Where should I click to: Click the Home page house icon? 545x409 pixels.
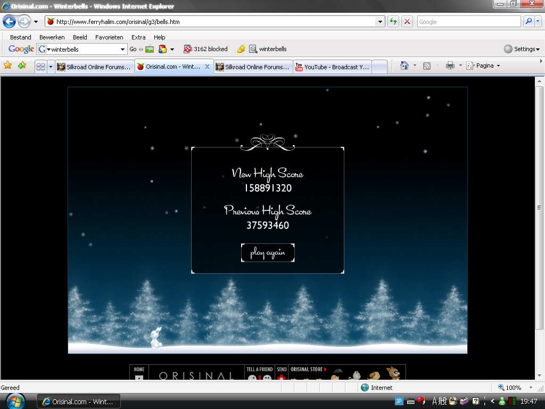point(404,66)
